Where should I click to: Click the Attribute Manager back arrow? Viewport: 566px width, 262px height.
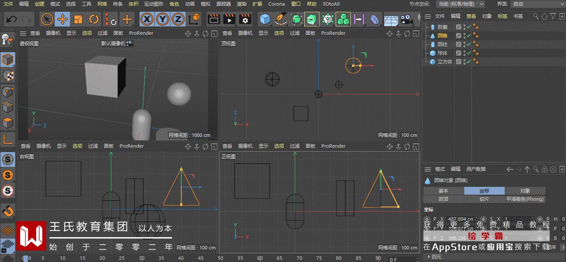(510, 169)
